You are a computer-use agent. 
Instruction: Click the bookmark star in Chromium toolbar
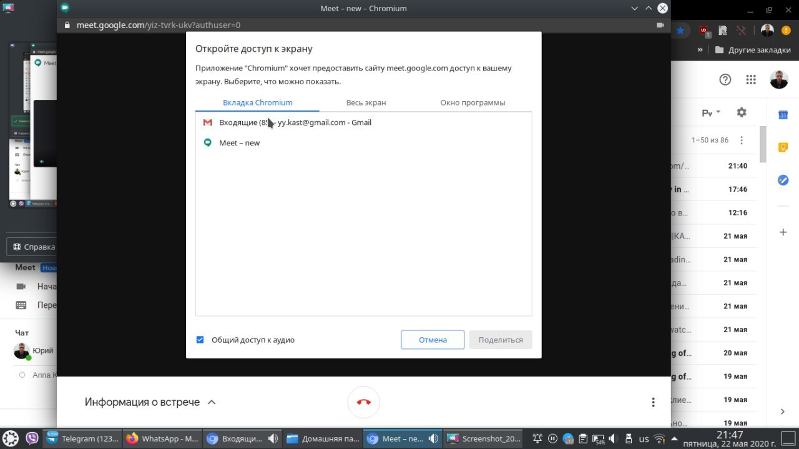coord(680,30)
